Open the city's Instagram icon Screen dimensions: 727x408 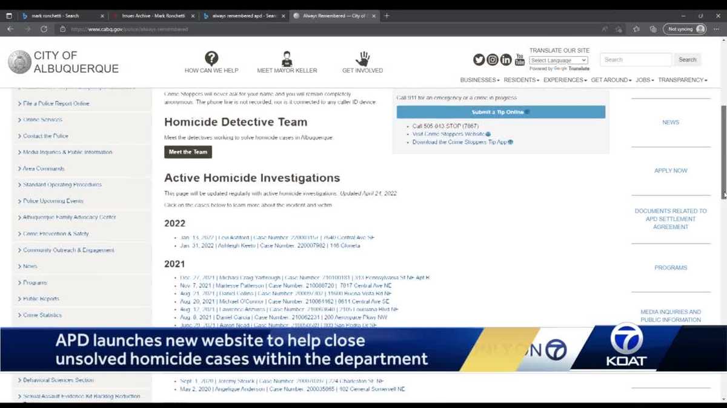tap(492, 59)
